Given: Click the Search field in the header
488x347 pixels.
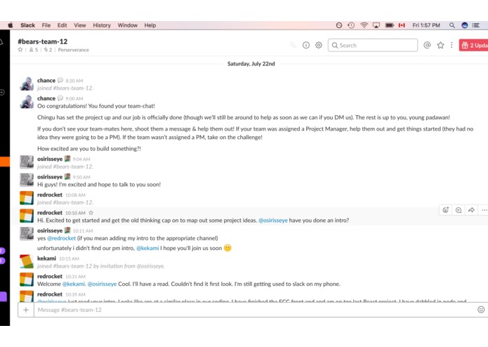Looking at the screenshot, I should (x=373, y=46).
